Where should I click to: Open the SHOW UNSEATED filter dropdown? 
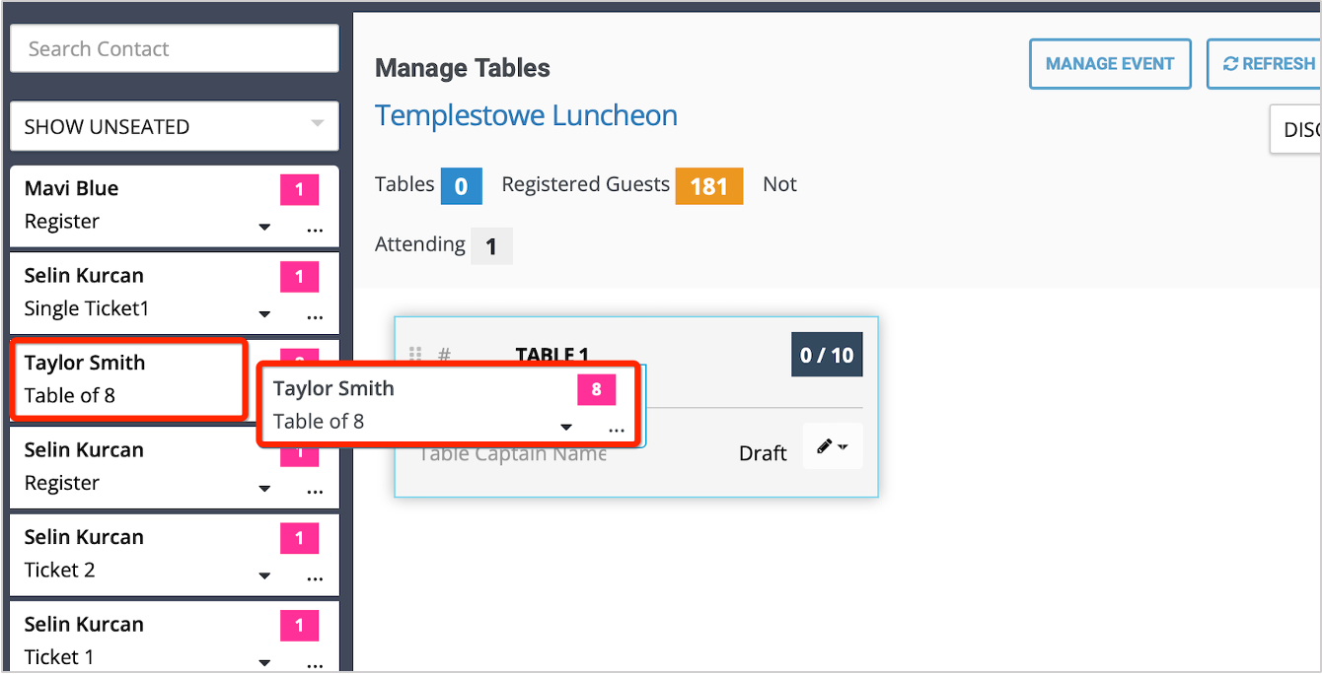[x=174, y=126]
